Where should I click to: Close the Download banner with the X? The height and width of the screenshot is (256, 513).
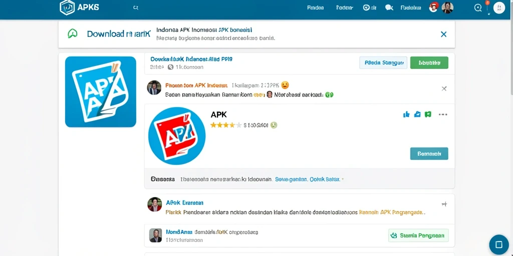point(444,34)
